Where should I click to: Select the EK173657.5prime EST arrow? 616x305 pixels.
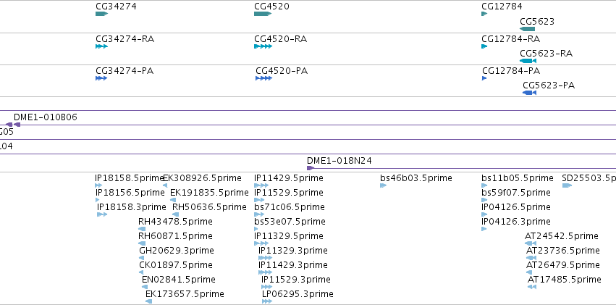tap(148, 301)
